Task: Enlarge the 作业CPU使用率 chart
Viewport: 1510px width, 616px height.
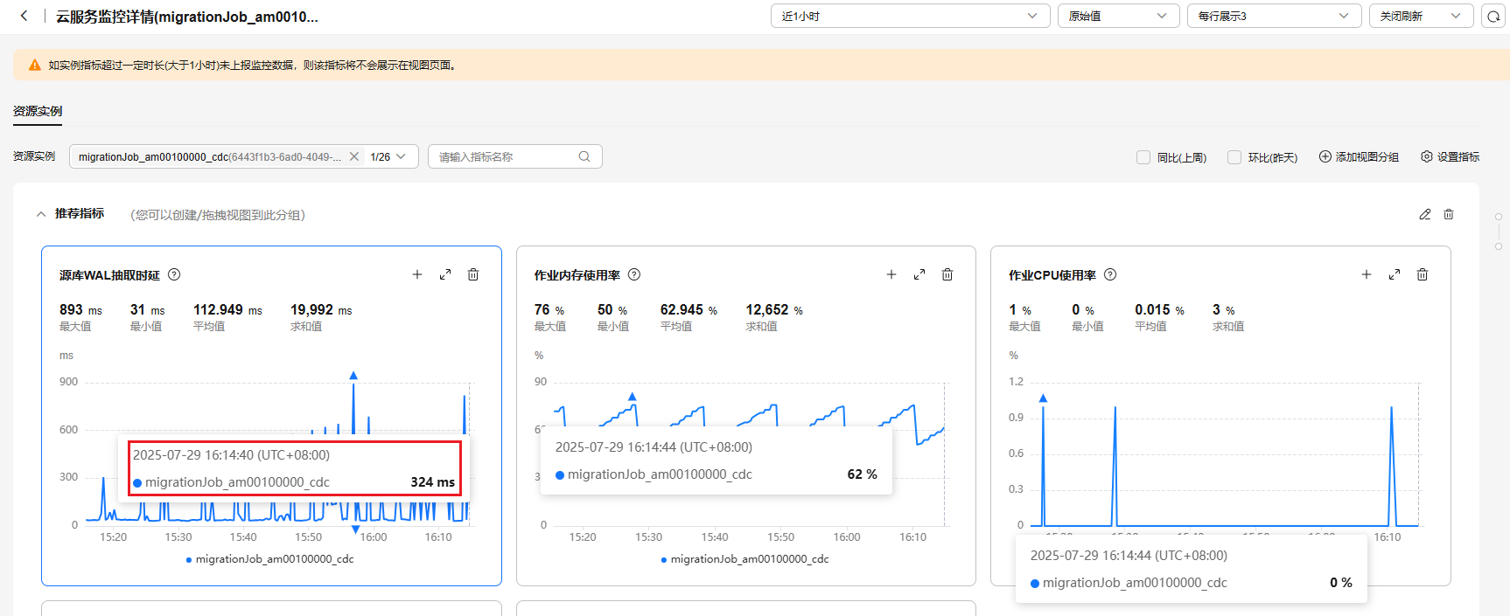Action: tap(1395, 274)
